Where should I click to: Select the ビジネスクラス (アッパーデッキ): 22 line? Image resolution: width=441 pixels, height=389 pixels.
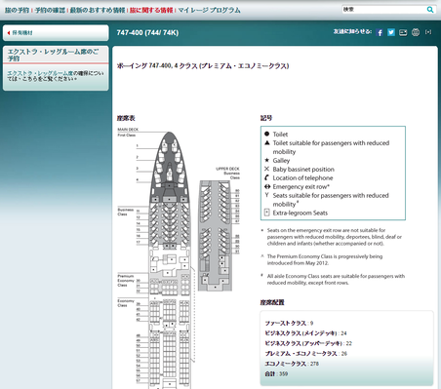pyautogui.click(x=308, y=343)
